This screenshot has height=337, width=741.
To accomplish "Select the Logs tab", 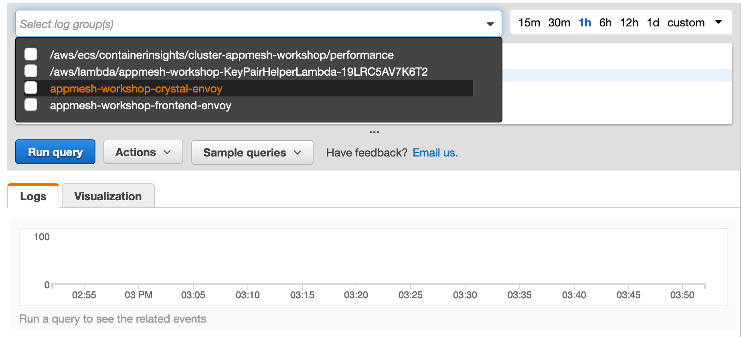I will click(33, 196).
